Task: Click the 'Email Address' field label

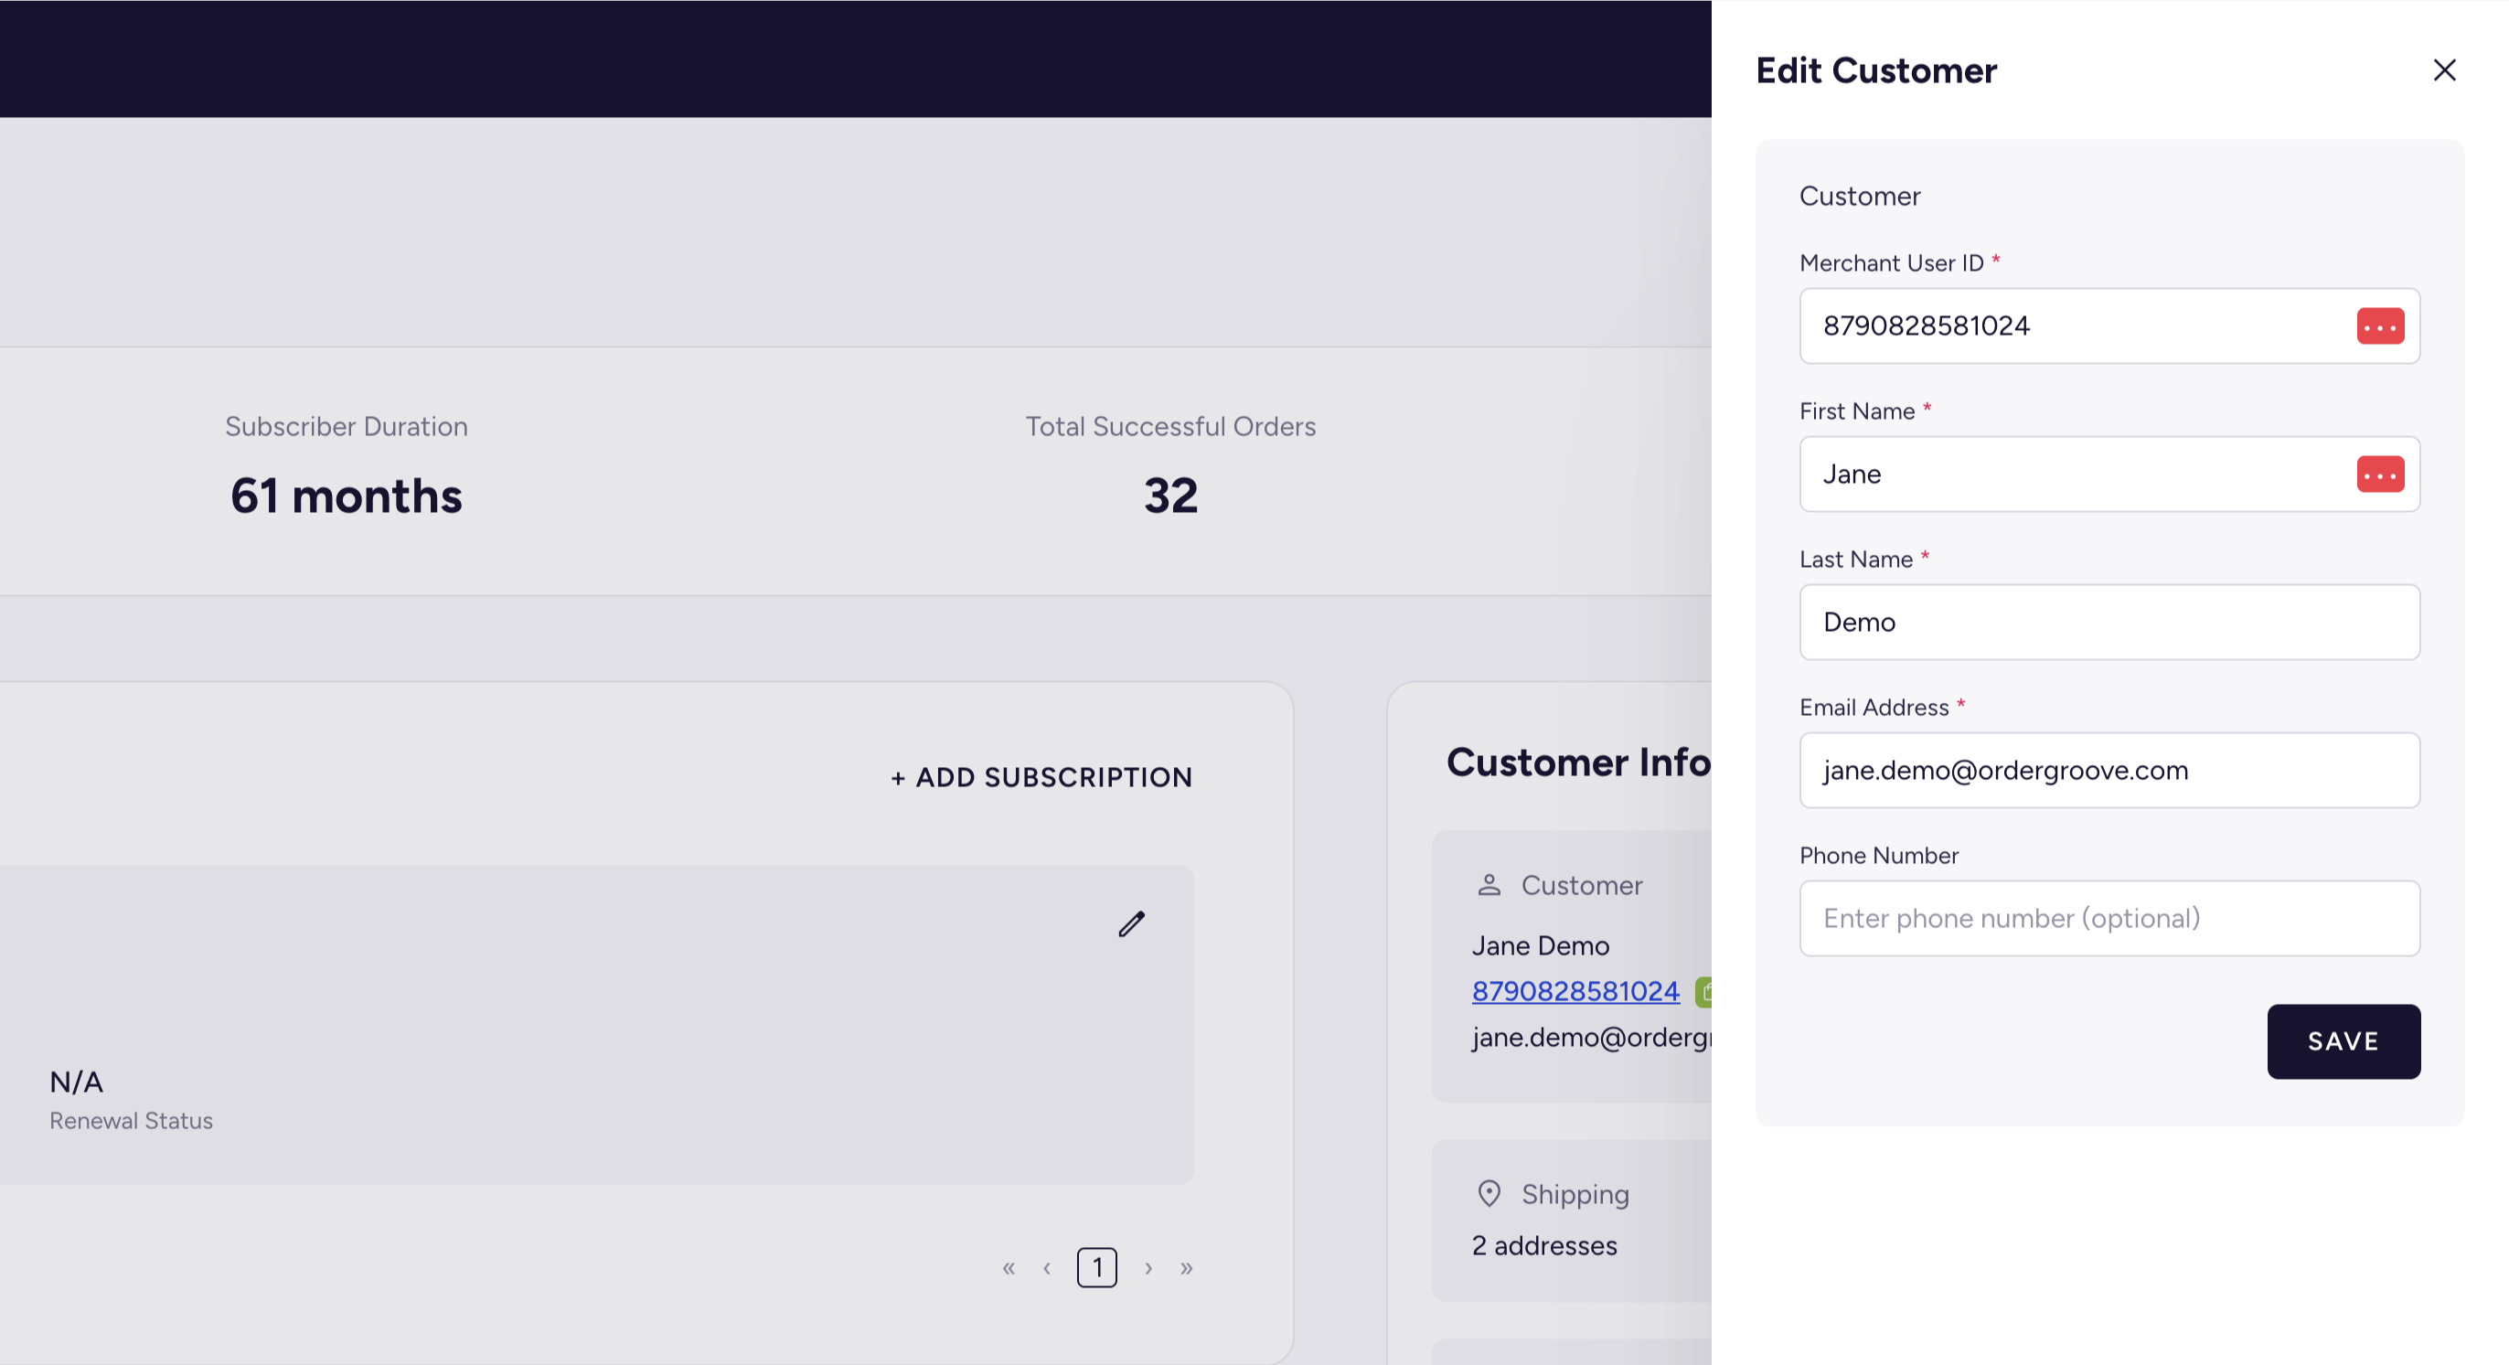Action: click(x=1874, y=708)
